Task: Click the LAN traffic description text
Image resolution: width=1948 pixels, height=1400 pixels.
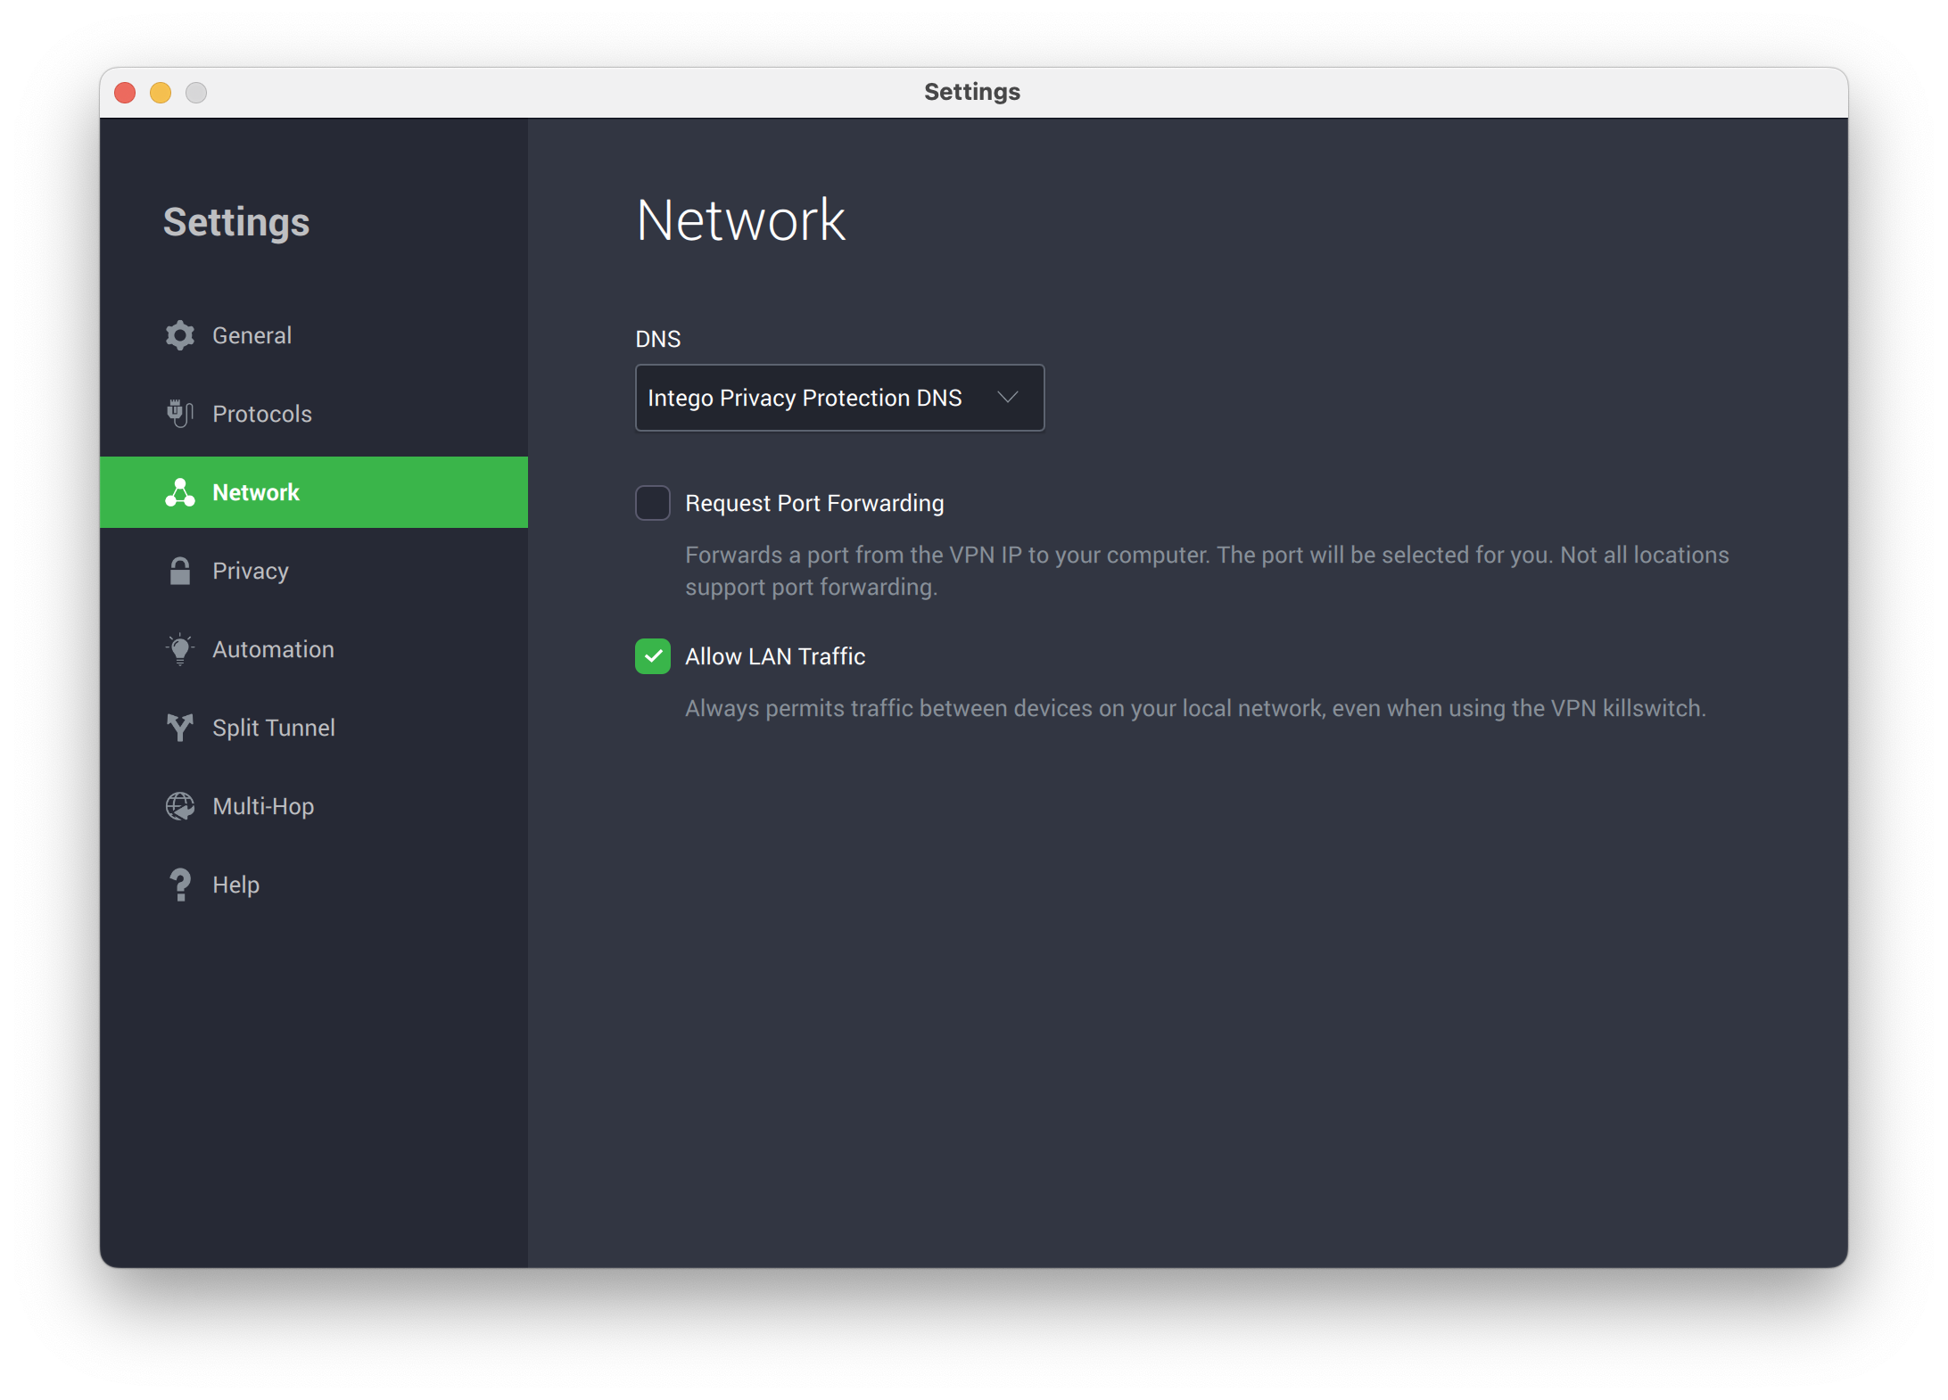Action: coord(1195,708)
